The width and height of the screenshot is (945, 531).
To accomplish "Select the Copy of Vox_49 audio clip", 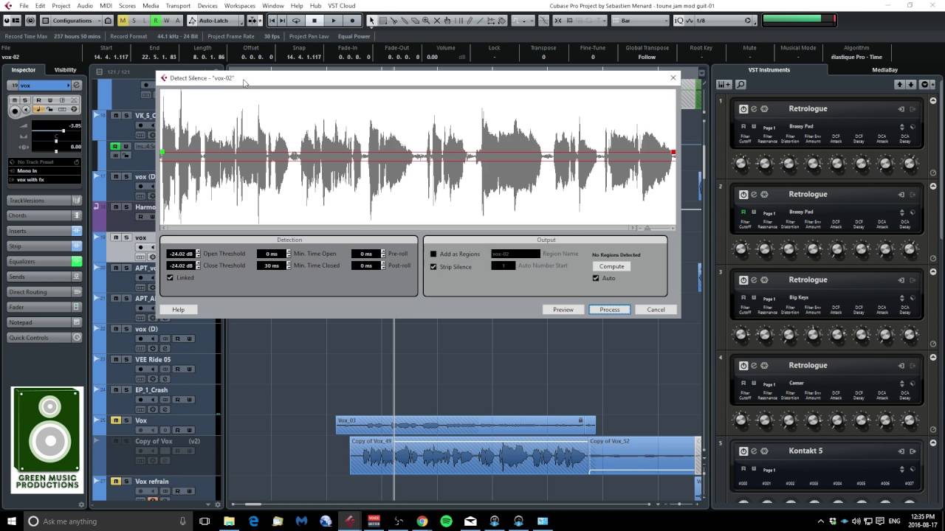I will (x=469, y=456).
